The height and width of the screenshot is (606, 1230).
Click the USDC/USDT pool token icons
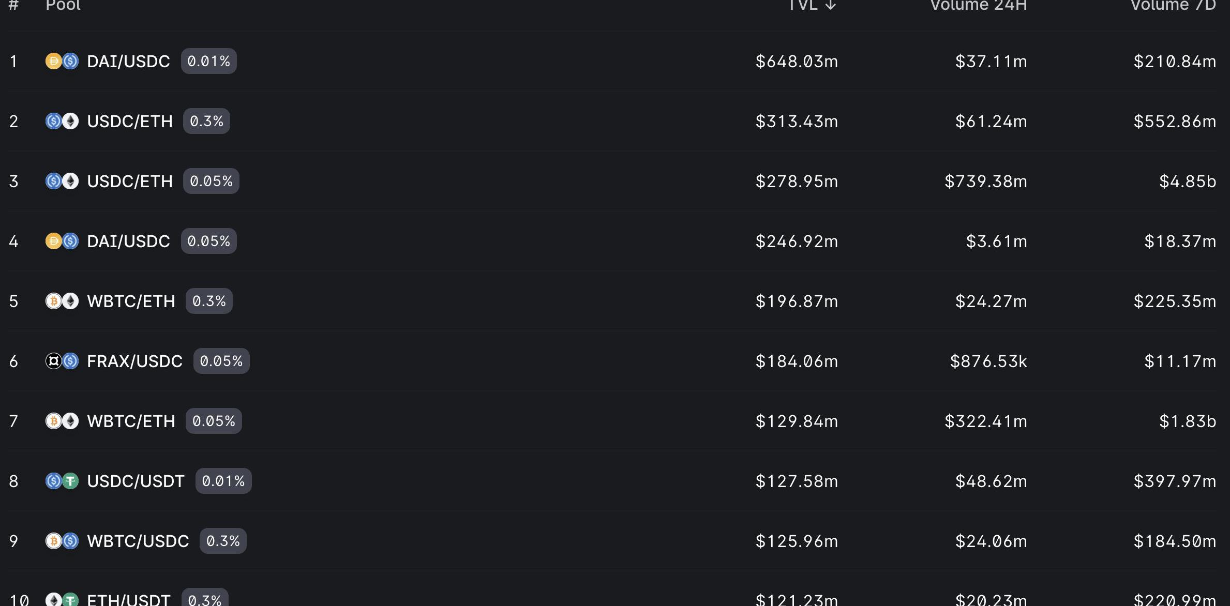pyautogui.click(x=62, y=481)
